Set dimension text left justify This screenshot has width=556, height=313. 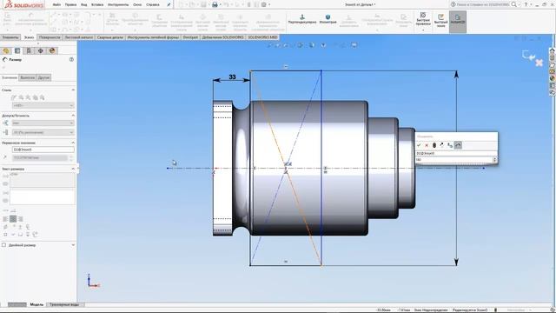(x=5, y=219)
